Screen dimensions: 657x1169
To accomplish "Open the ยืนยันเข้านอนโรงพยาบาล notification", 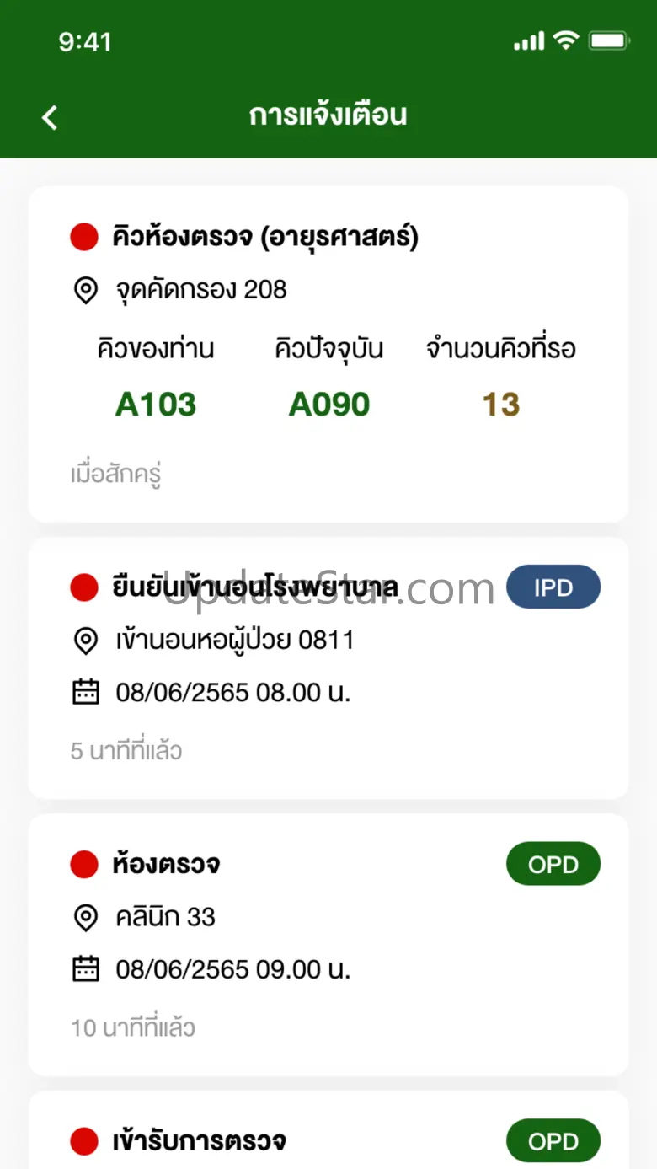I will [x=255, y=587].
